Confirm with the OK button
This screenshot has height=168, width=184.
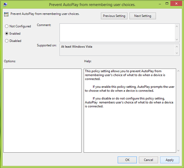coord(127,160)
